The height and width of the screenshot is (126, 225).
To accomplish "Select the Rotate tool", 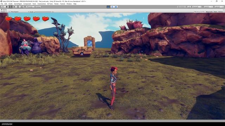I will [11, 7].
